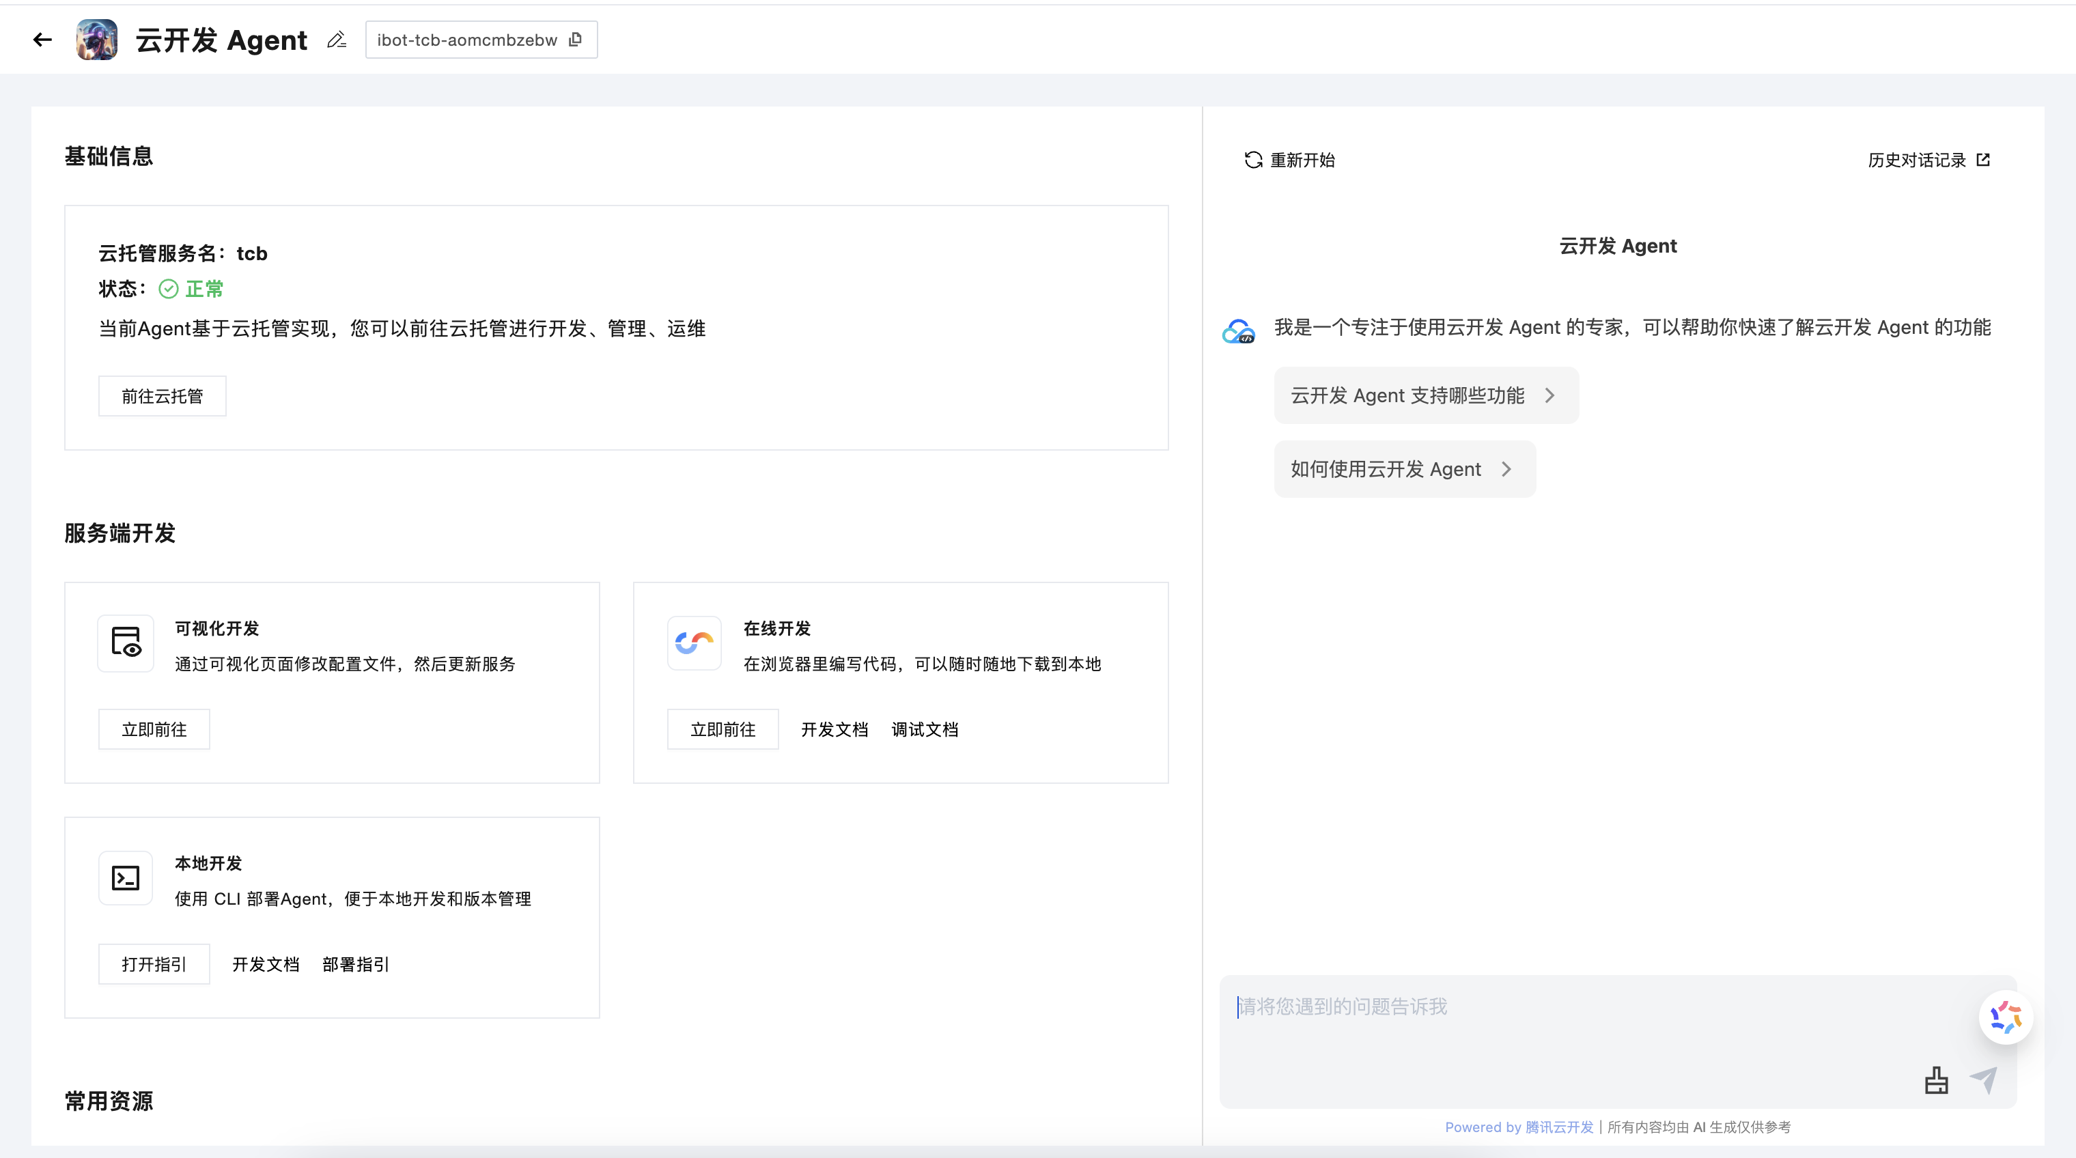The height and width of the screenshot is (1158, 2076).
Task: Open 历史对话记录 link
Action: [x=1916, y=160]
